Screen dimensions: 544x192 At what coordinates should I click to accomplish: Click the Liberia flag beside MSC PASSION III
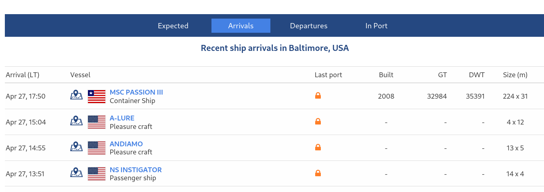point(96,96)
